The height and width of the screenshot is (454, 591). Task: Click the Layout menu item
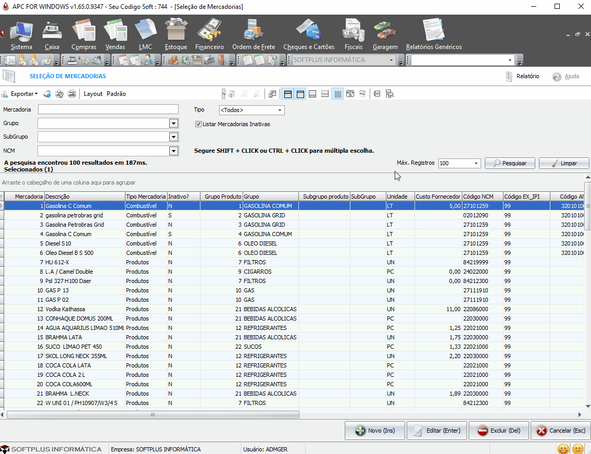(93, 94)
